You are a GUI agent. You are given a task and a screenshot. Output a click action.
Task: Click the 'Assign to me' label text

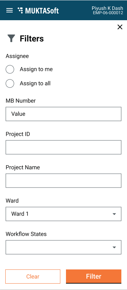click(x=36, y=69)
